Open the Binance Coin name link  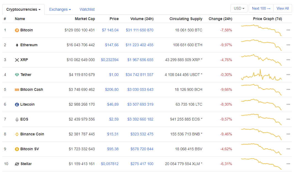pos(32,134)
